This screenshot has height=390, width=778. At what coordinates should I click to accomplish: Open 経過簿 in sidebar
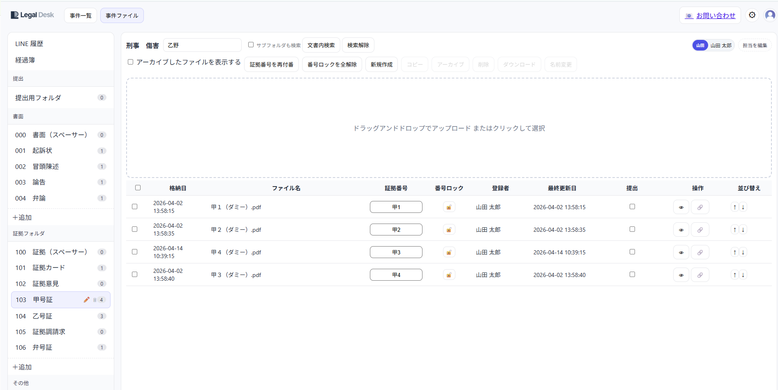(x=61, y=60)
